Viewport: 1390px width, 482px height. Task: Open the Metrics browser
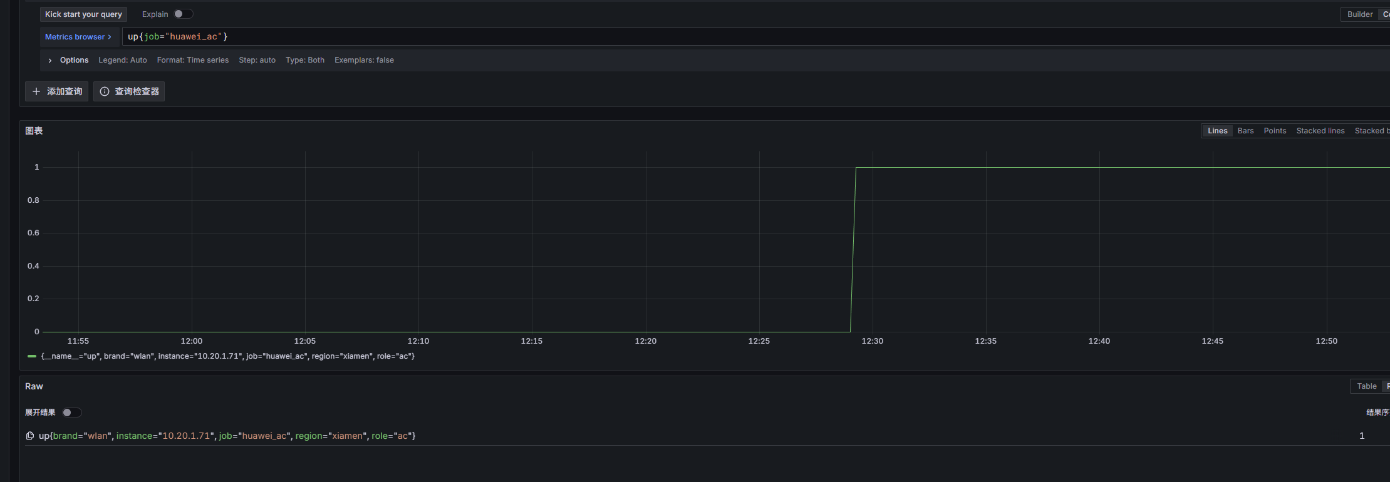tap(78, 37)
